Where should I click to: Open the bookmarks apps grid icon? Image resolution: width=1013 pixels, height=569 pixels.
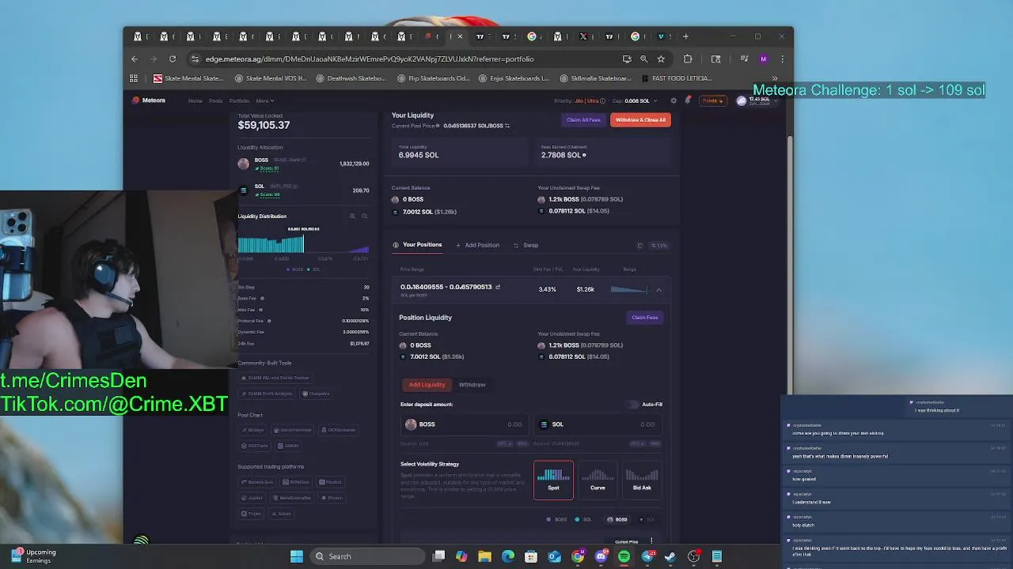(x=134, y=78)
